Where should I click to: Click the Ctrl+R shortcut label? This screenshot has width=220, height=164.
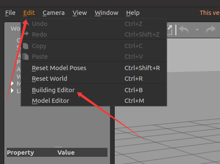point(133,79)
